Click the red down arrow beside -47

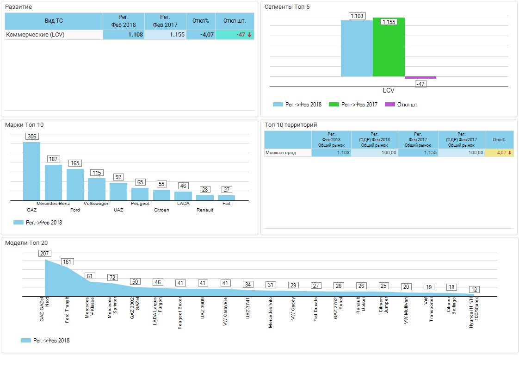point(250,35)
